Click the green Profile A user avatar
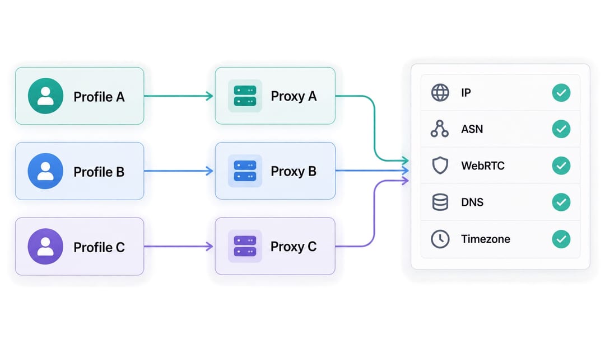605x340 pixels. 45,96
